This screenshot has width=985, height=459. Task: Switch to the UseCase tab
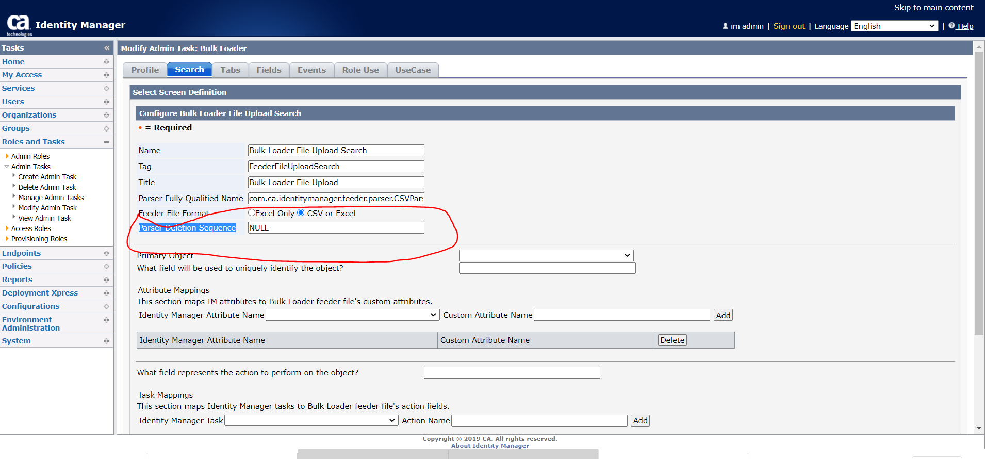pyautogui.click(x=413, y=70)
